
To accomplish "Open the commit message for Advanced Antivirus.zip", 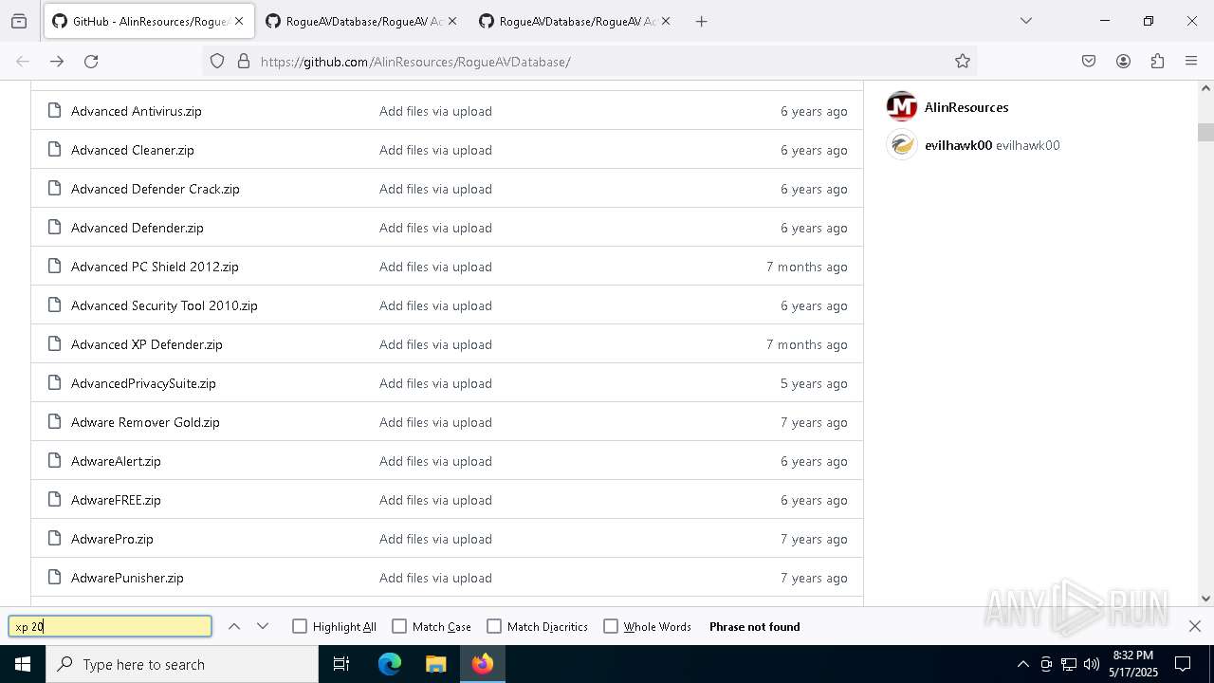I will point(435,111).
